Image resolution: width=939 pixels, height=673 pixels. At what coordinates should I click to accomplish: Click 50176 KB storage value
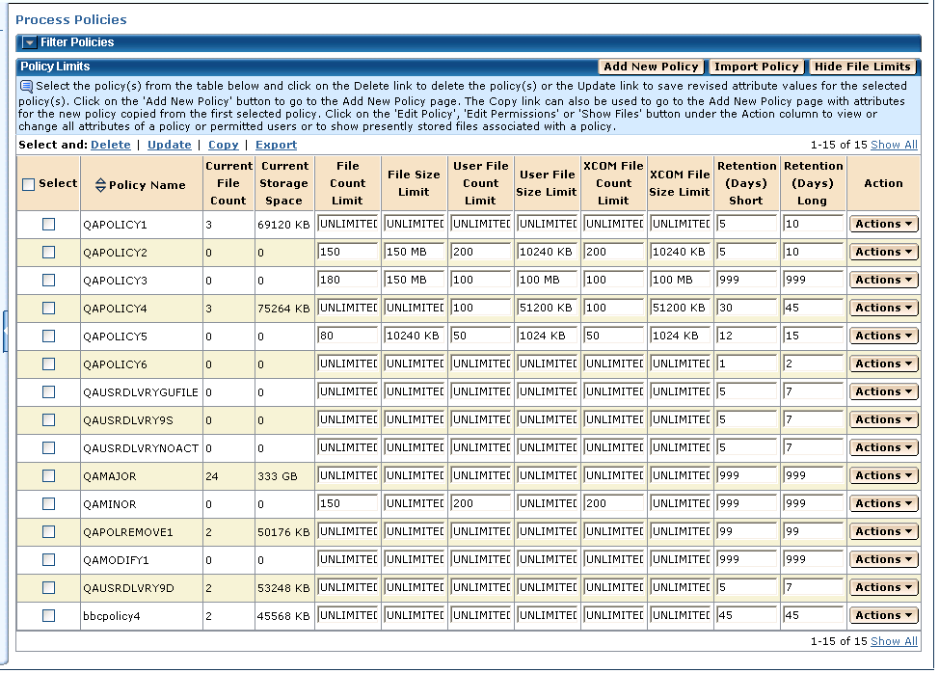click(283, 532)
